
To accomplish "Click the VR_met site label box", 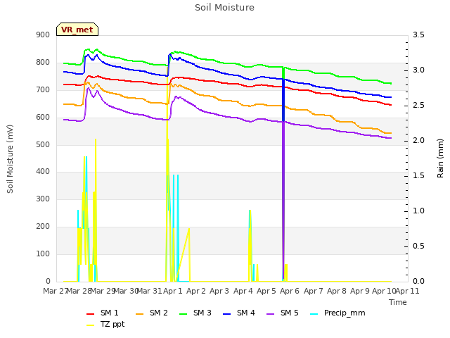I will (x=77, y=30).
